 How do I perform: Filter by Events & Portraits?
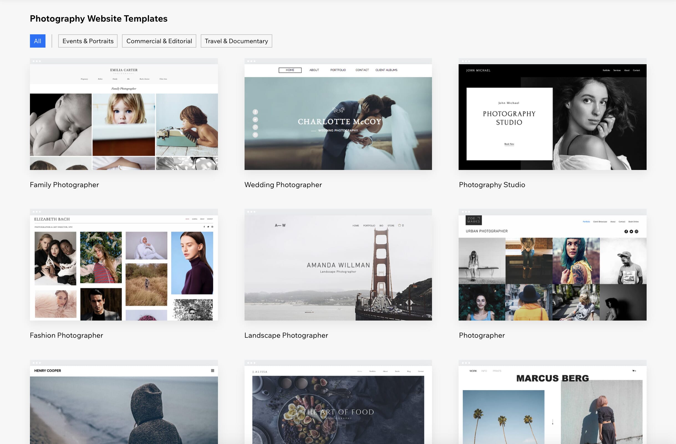[88, 41]
